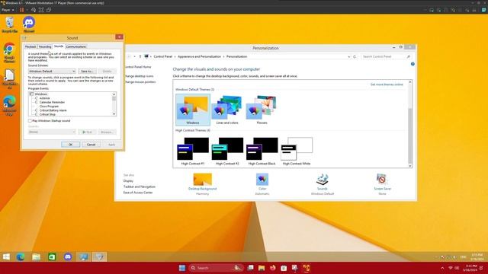
Task: Click the Save As button
Action: pyautogui.click(x=87, y=71)
